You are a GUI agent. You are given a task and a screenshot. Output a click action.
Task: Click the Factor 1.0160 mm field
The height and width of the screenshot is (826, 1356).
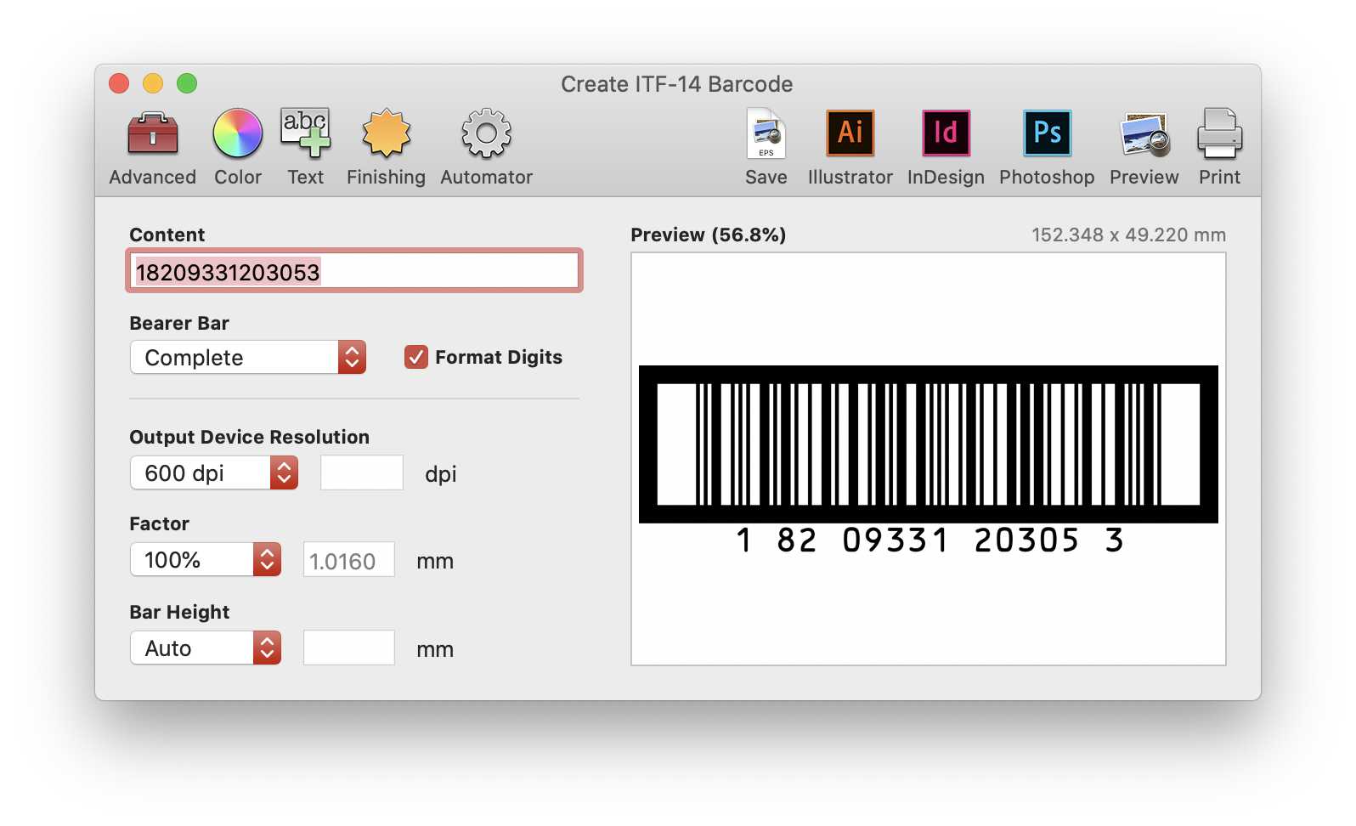click(349, 560)
